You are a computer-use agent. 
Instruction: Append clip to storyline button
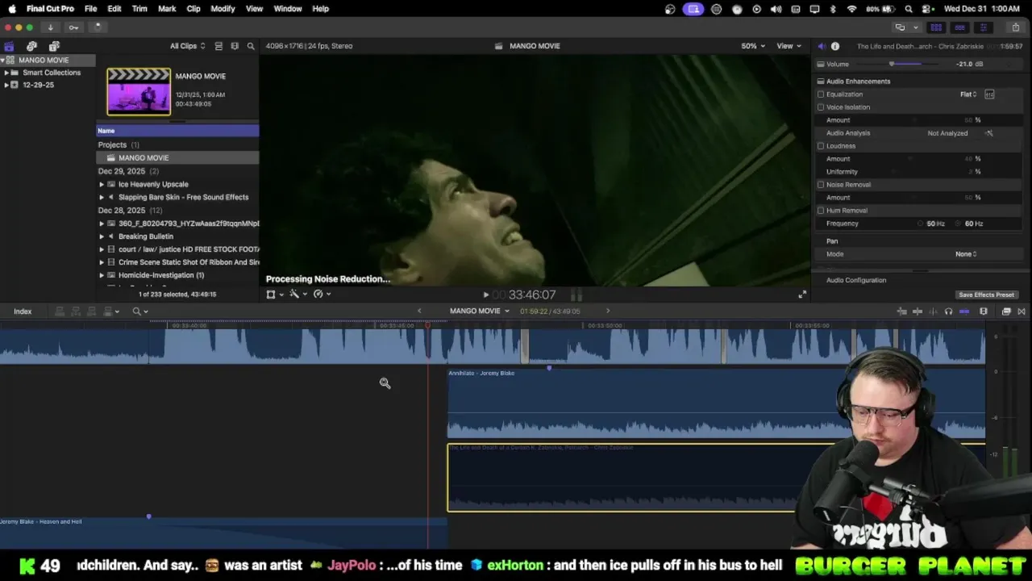(91, 311)
